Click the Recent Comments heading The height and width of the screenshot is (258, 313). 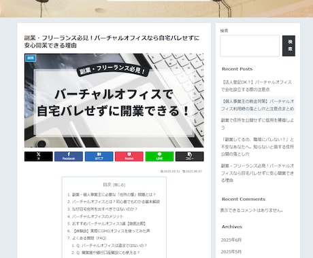244,199
